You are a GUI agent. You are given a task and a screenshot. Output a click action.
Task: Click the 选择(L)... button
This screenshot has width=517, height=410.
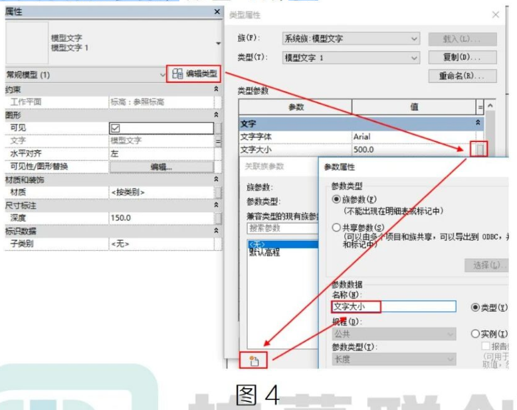pyautogui.click(x=486, y=265)
